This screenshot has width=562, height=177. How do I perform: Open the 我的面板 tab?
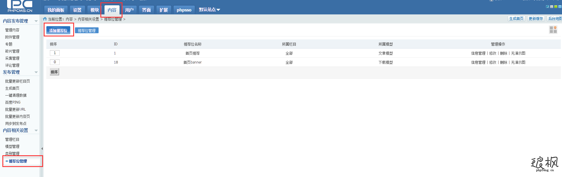pyautogui.click(x=56, y=10)
